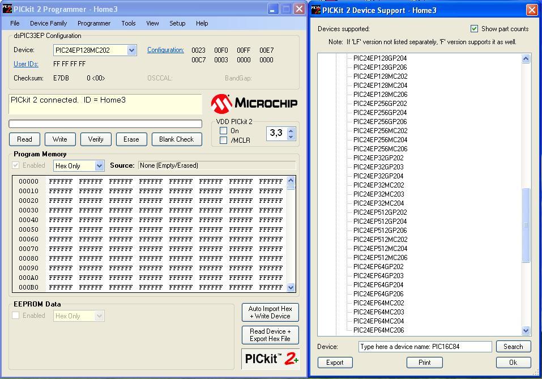This screenshot has width=542, height=379.
Task: Open the Tools menu
Action: [128, 23]
